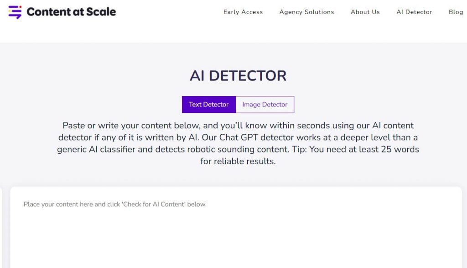Click the gray background right of Image Detector

[365, 104]
